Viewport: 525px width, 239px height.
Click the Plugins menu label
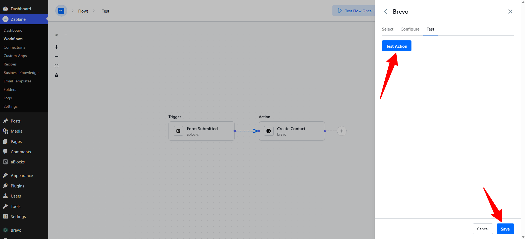(18, 186)
